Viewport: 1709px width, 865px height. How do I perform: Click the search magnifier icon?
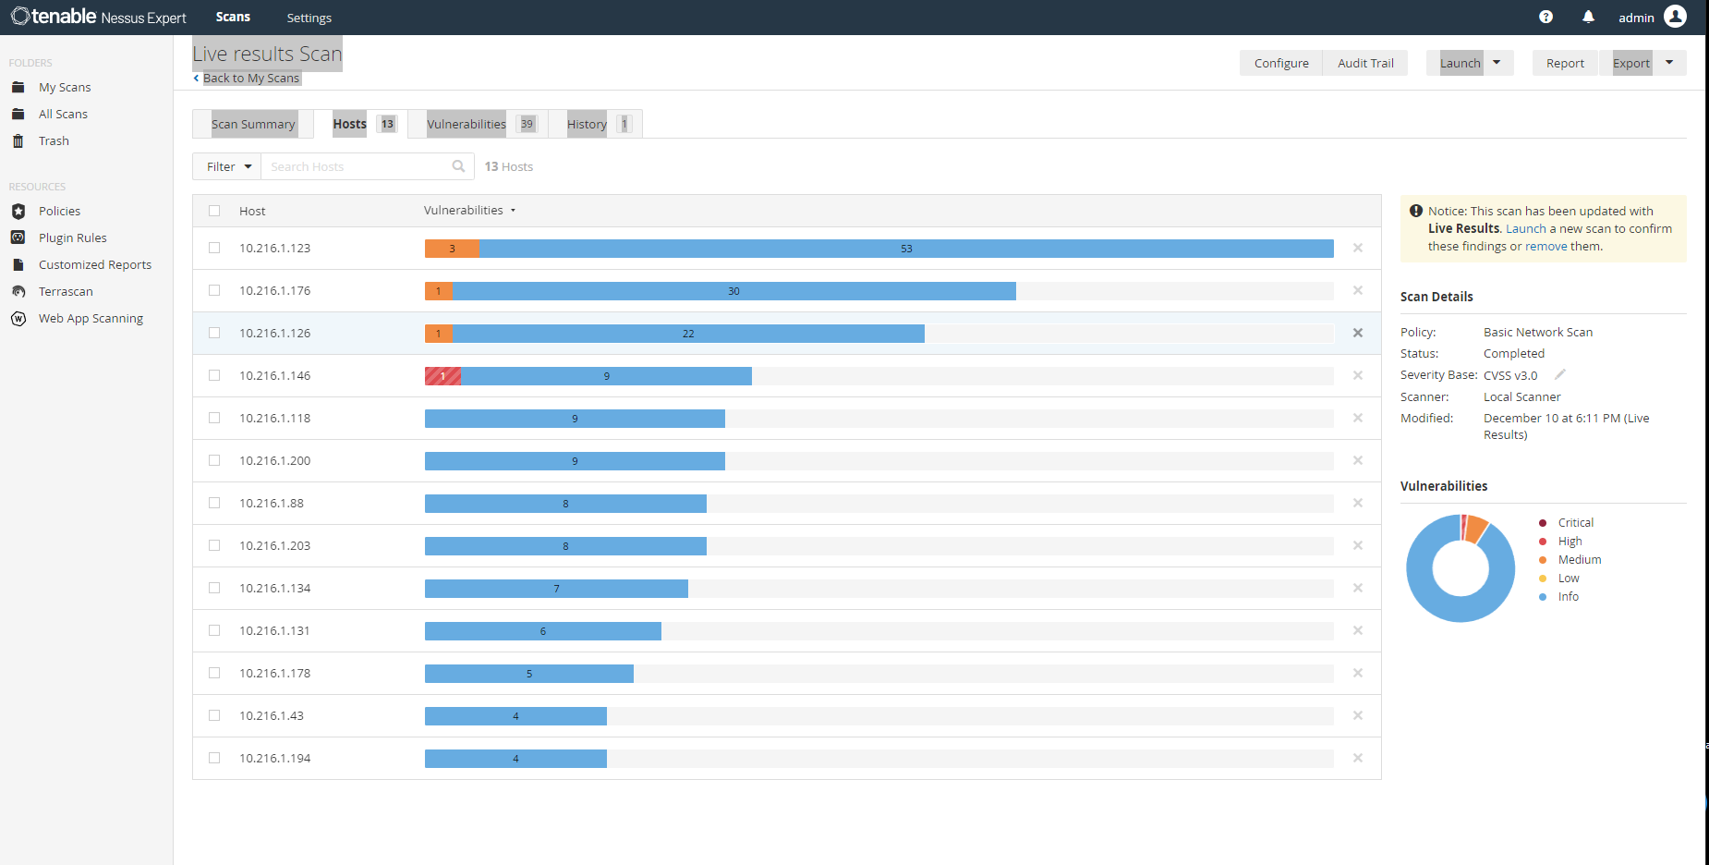point(458,166)
